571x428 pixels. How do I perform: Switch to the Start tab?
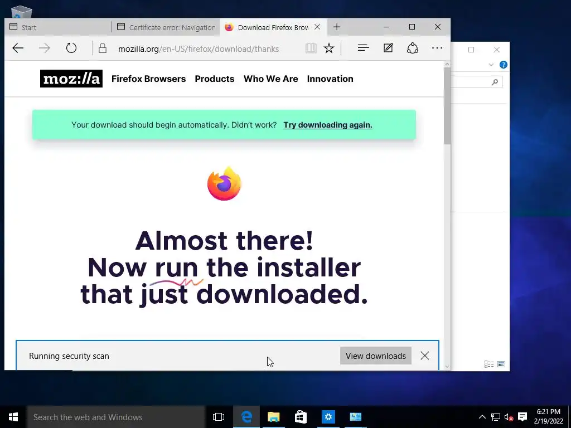(x=57, y=27)
